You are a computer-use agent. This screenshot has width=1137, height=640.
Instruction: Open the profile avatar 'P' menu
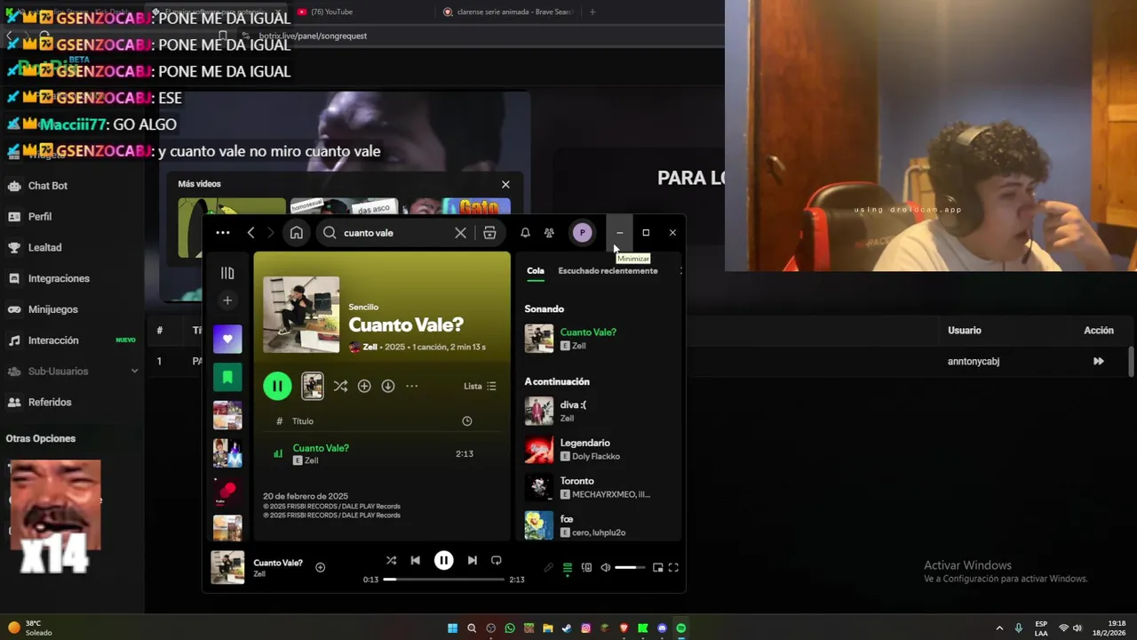pos(582,233)
